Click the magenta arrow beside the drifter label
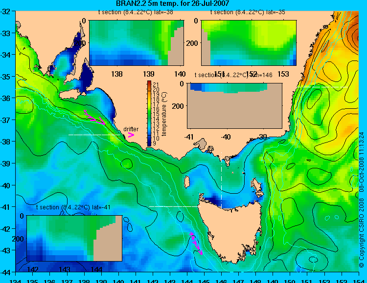Image resolution: width=367 pixels, height=283 pixels. [x=131, y=135]
